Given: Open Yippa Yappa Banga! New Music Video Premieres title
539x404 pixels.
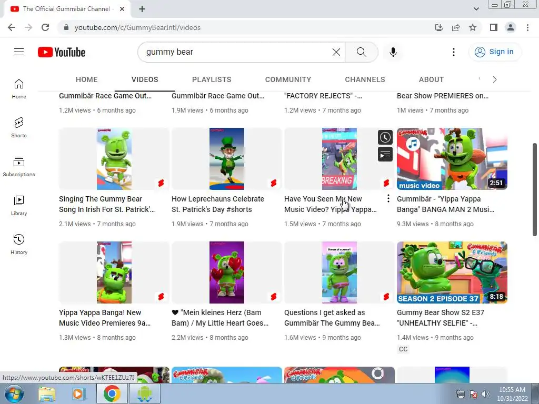Looking at the screenshot, I should point(105,318).
